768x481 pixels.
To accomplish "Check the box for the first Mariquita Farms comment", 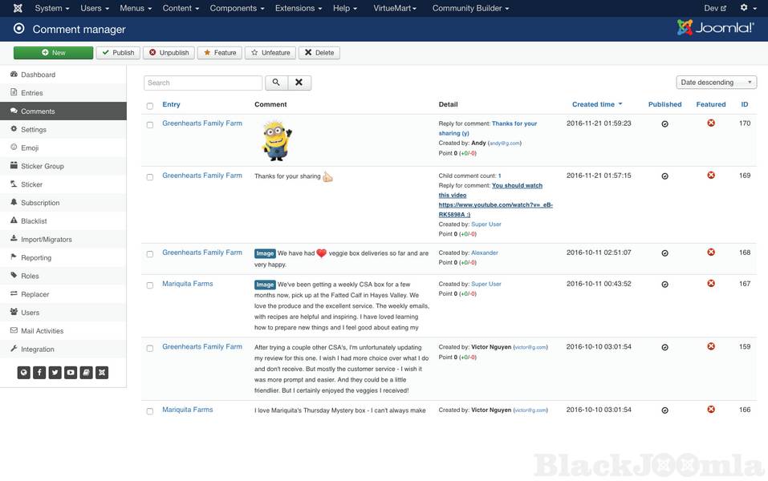I will (x=149, y=285).
